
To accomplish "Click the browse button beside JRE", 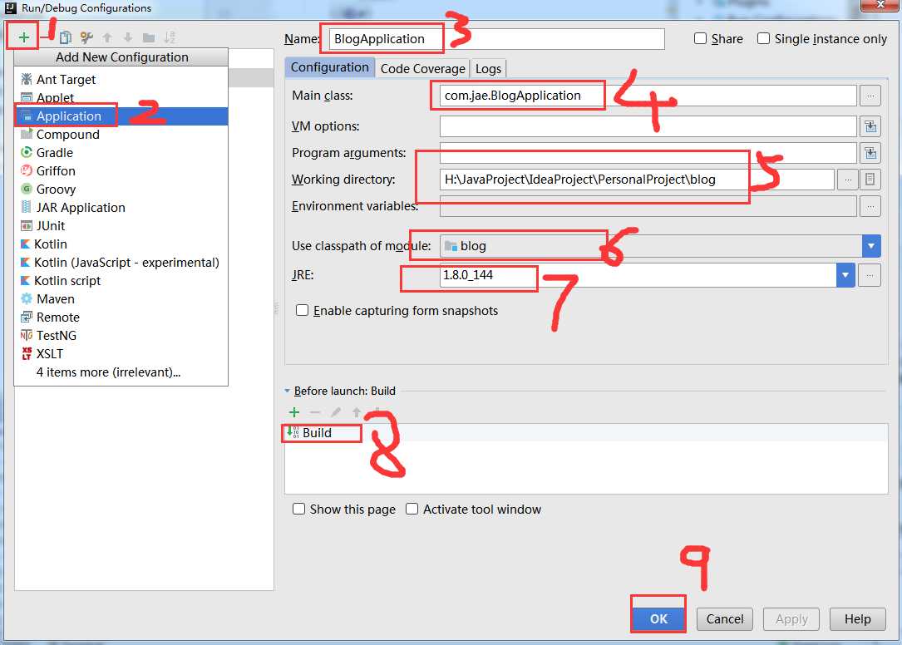I will click(x=870, y=276).
